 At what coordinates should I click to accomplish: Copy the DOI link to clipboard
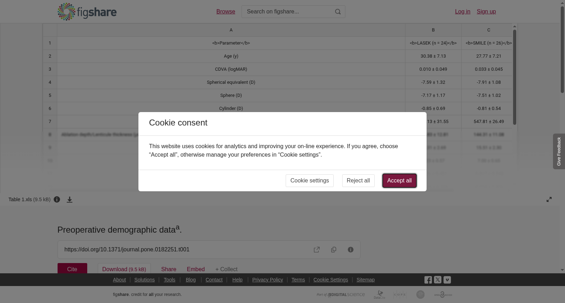click(334, 250)
